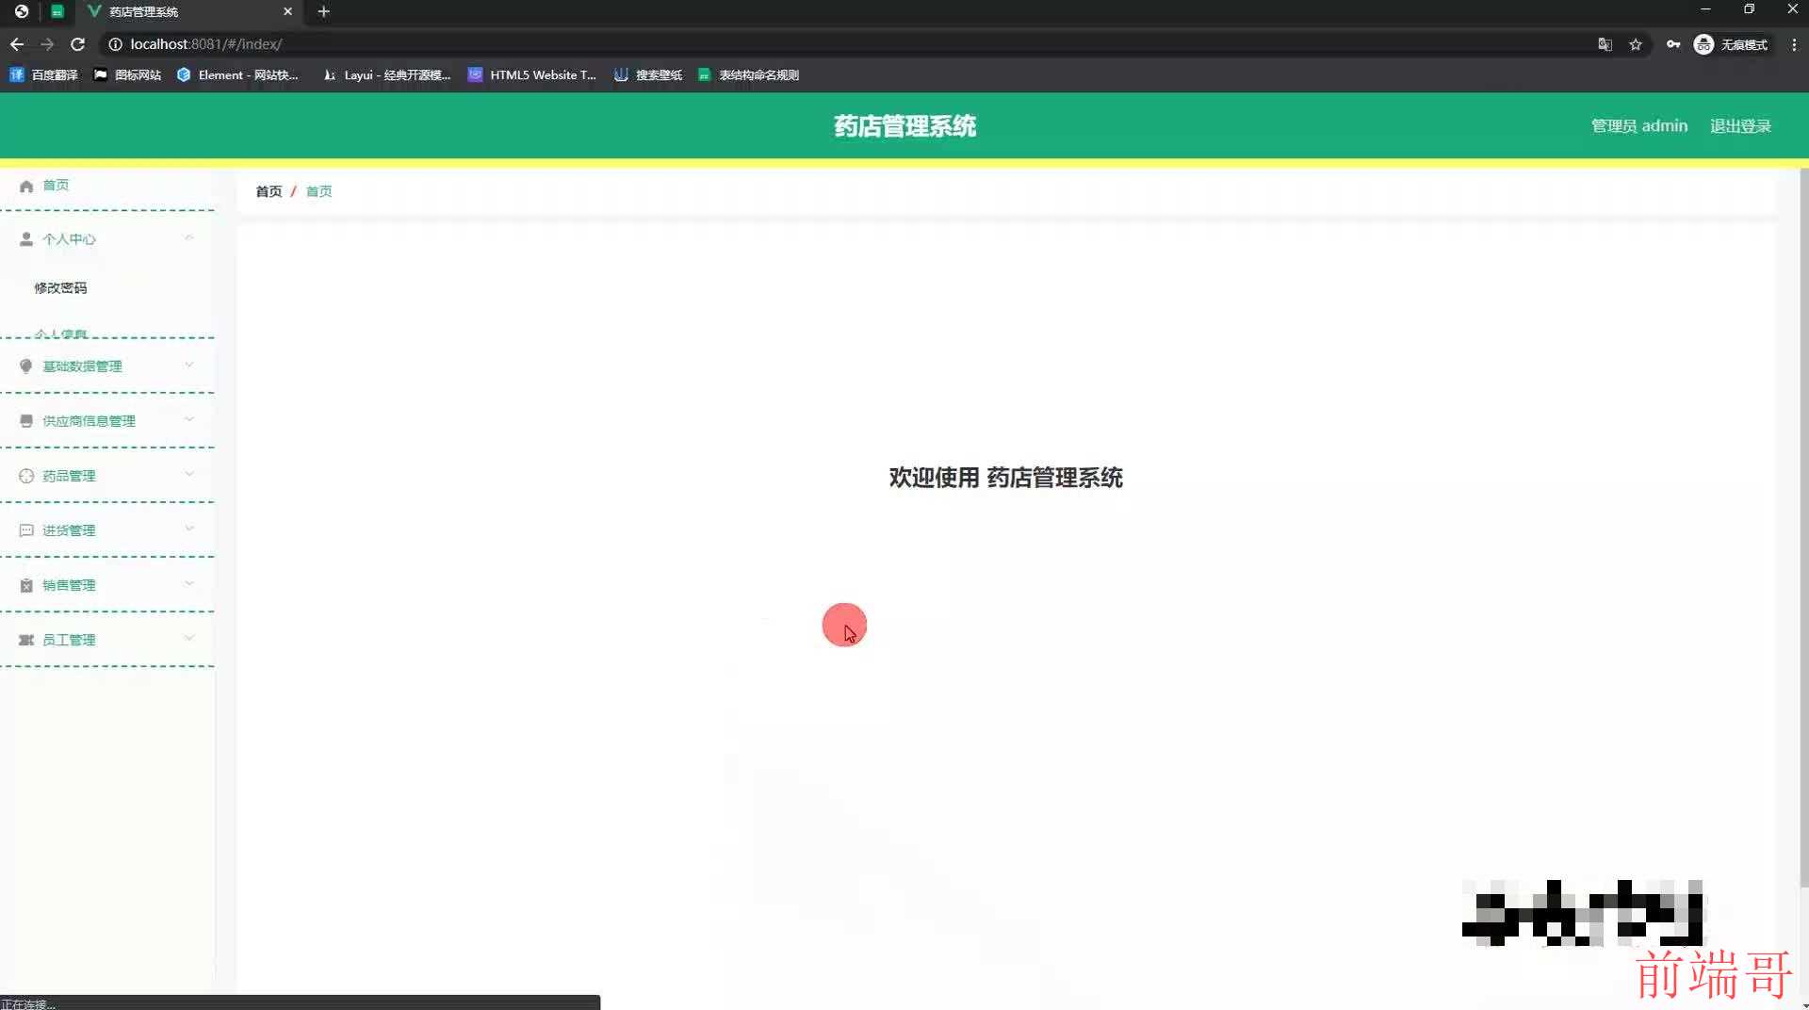Click the 供应商信息管理 menu icon
This screenshot has width=1809, height=1010.
tap(26, 421)
